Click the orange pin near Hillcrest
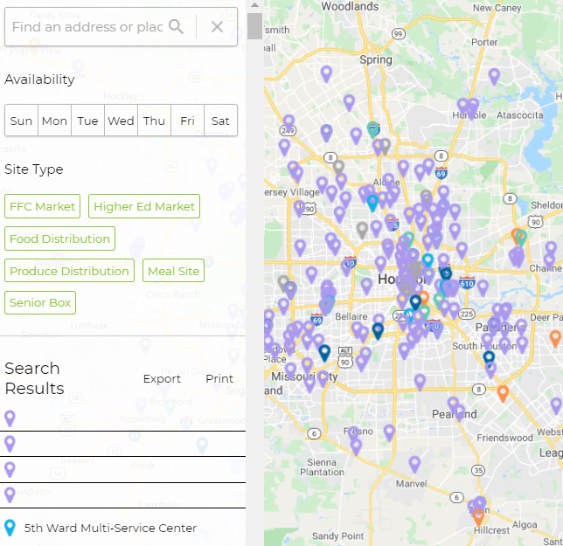The height and width of the screenshot is (546, 563). click(478, 517)
